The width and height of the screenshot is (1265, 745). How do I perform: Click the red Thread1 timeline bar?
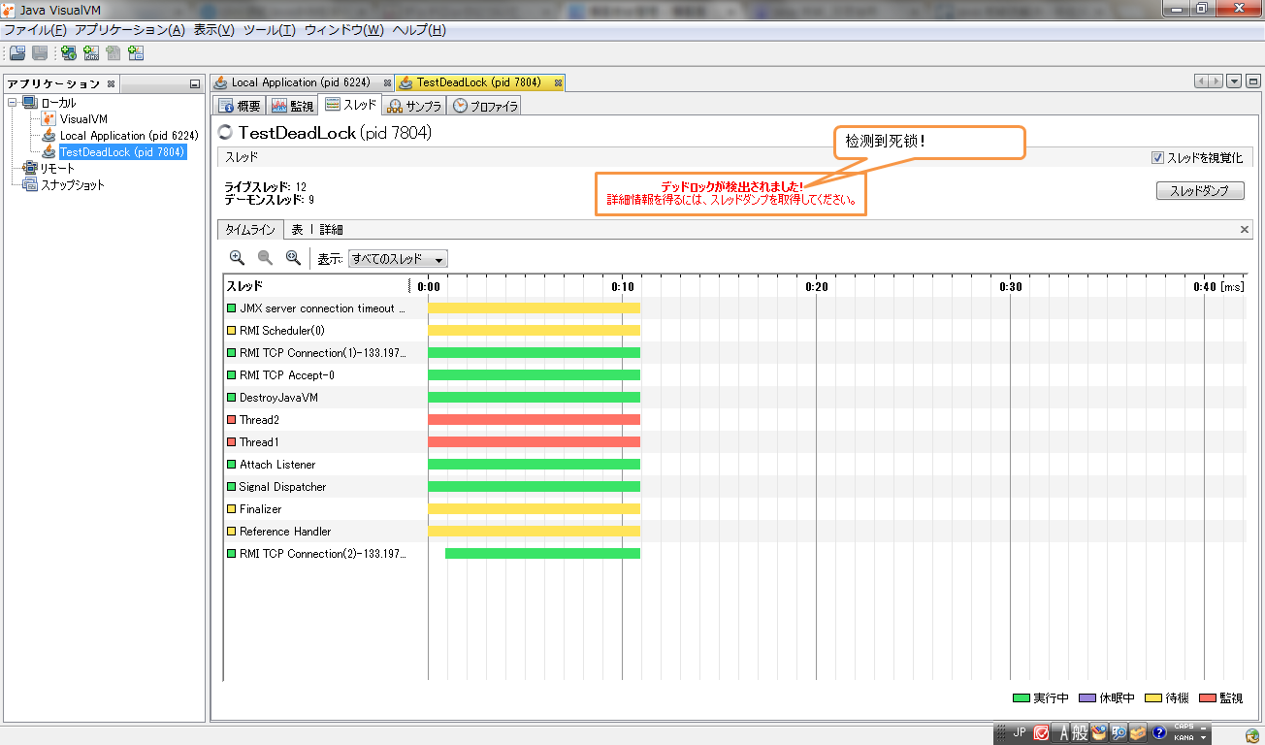coord(534,442)
